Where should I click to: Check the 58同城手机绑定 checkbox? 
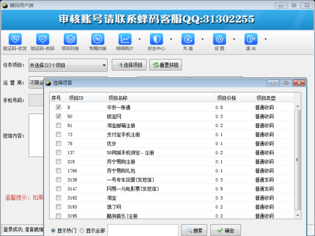(x=58, y=153)
